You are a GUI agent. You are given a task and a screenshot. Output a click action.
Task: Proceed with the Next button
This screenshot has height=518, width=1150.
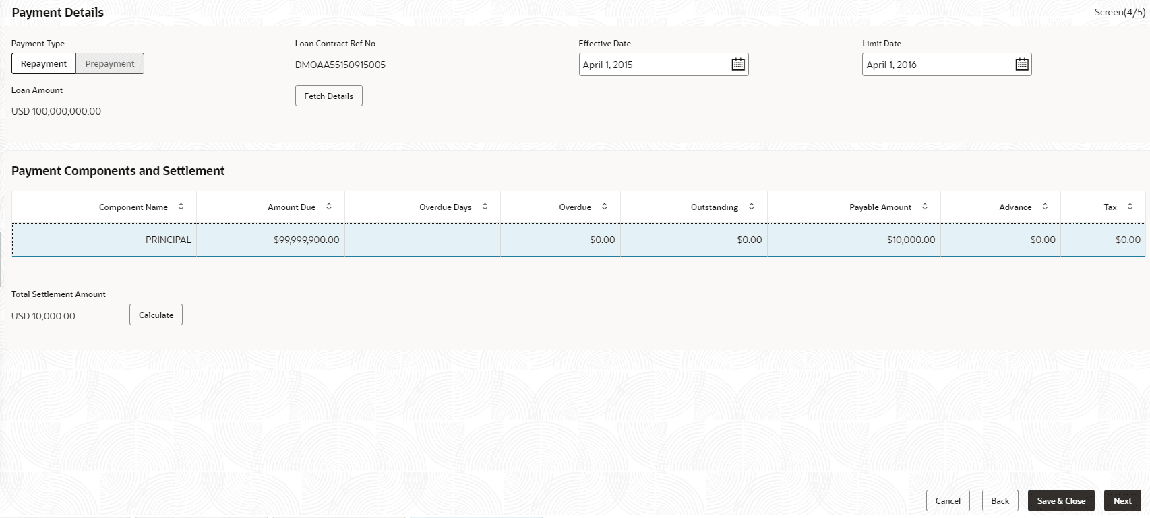tap(1122, 500)
